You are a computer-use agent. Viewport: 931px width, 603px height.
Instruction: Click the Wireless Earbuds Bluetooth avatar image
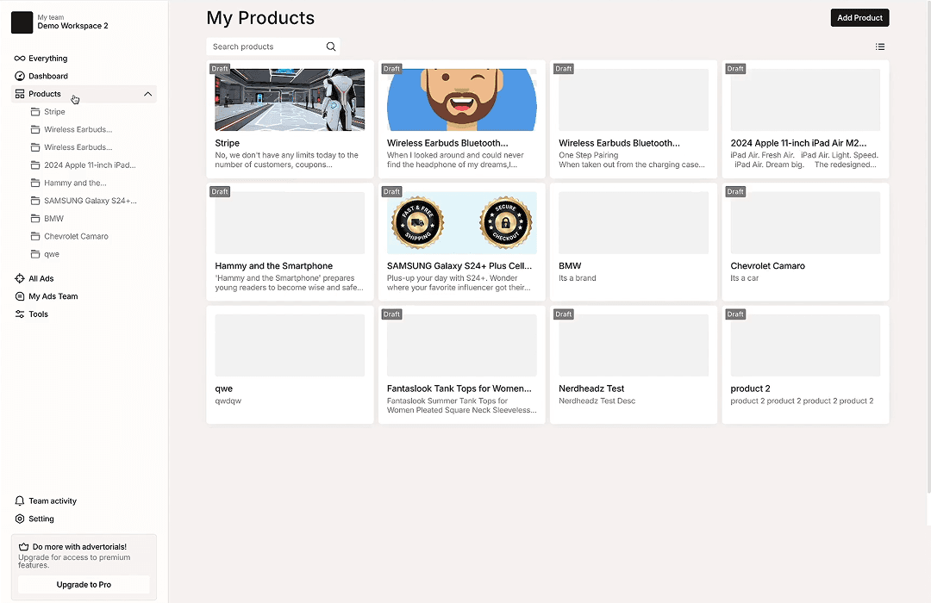coord(461,98)
